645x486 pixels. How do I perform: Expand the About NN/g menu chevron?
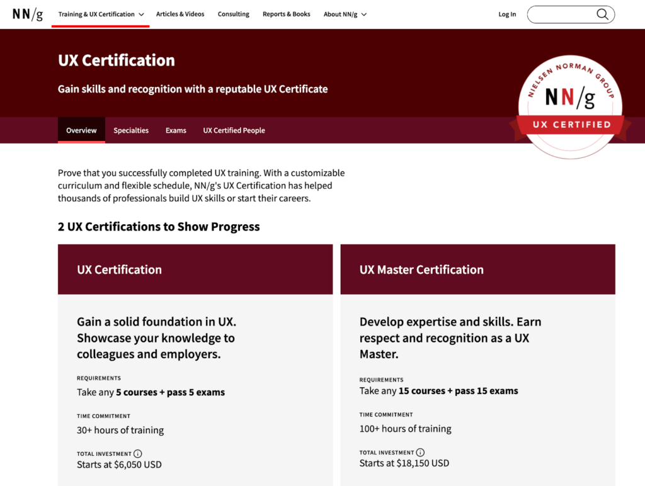point(364,14)
